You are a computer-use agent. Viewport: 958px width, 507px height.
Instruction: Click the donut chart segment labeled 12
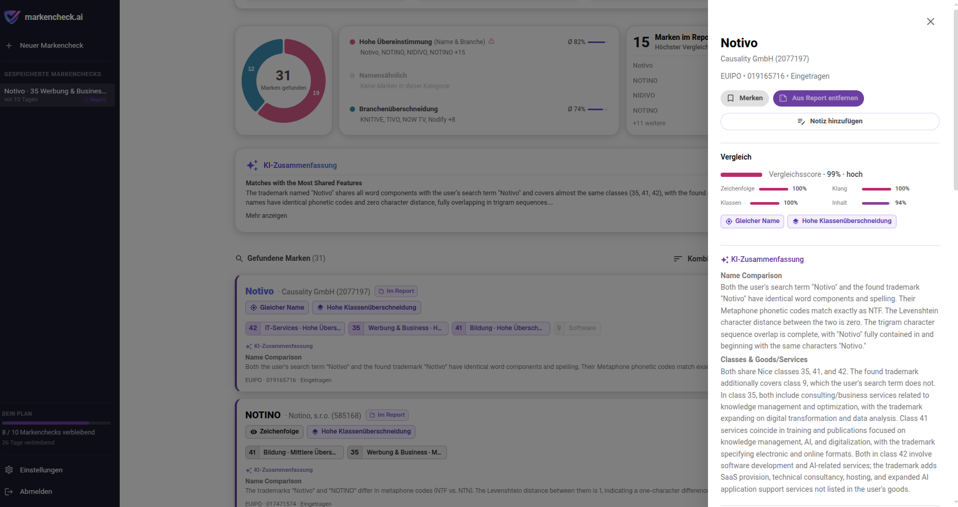coord(252,69)
